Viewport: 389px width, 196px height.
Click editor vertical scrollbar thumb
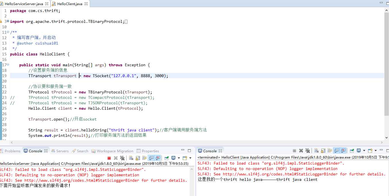[387, 64]
